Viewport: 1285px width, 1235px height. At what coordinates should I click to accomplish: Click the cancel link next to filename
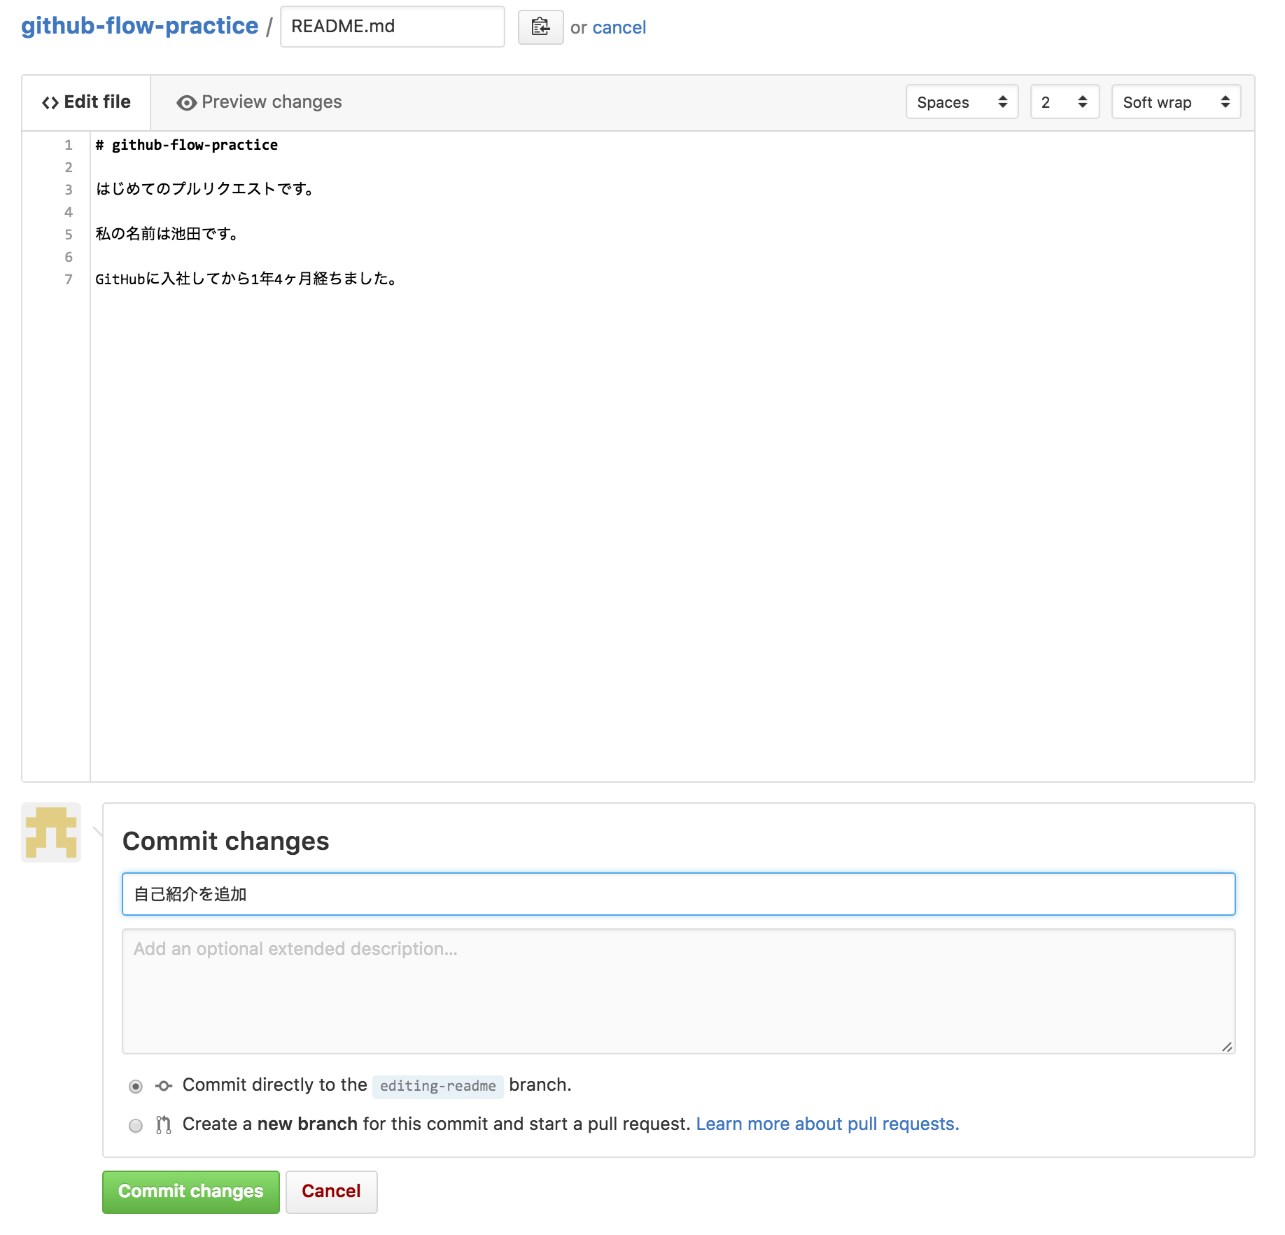(x=619, y=27)
